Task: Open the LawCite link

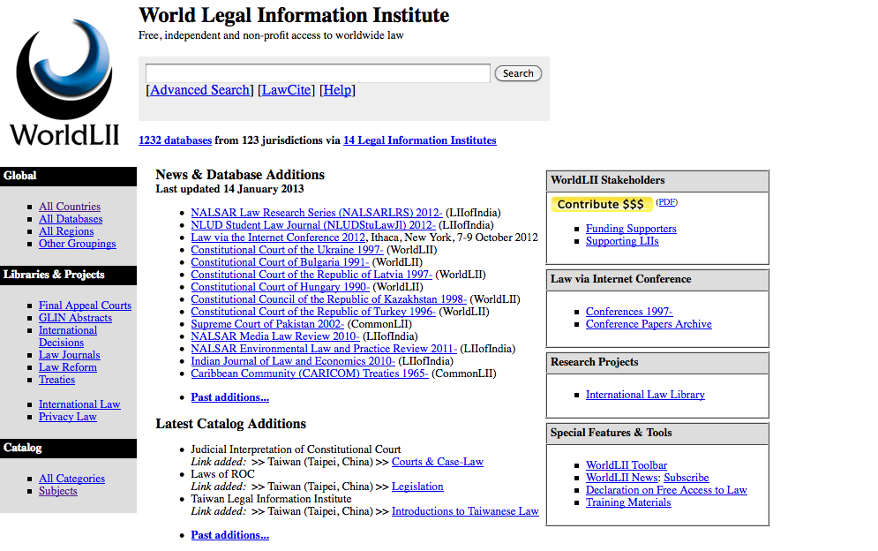Action: (x=286, y=90)
